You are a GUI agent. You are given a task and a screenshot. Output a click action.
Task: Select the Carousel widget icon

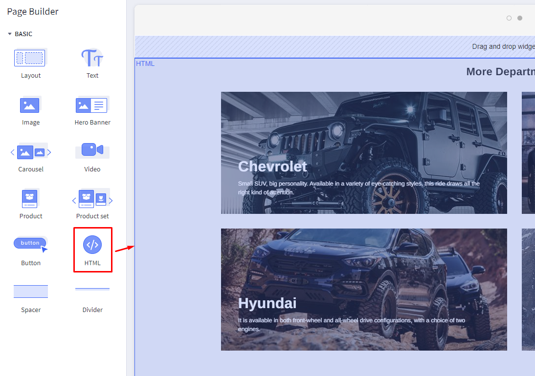pos(31,151)
